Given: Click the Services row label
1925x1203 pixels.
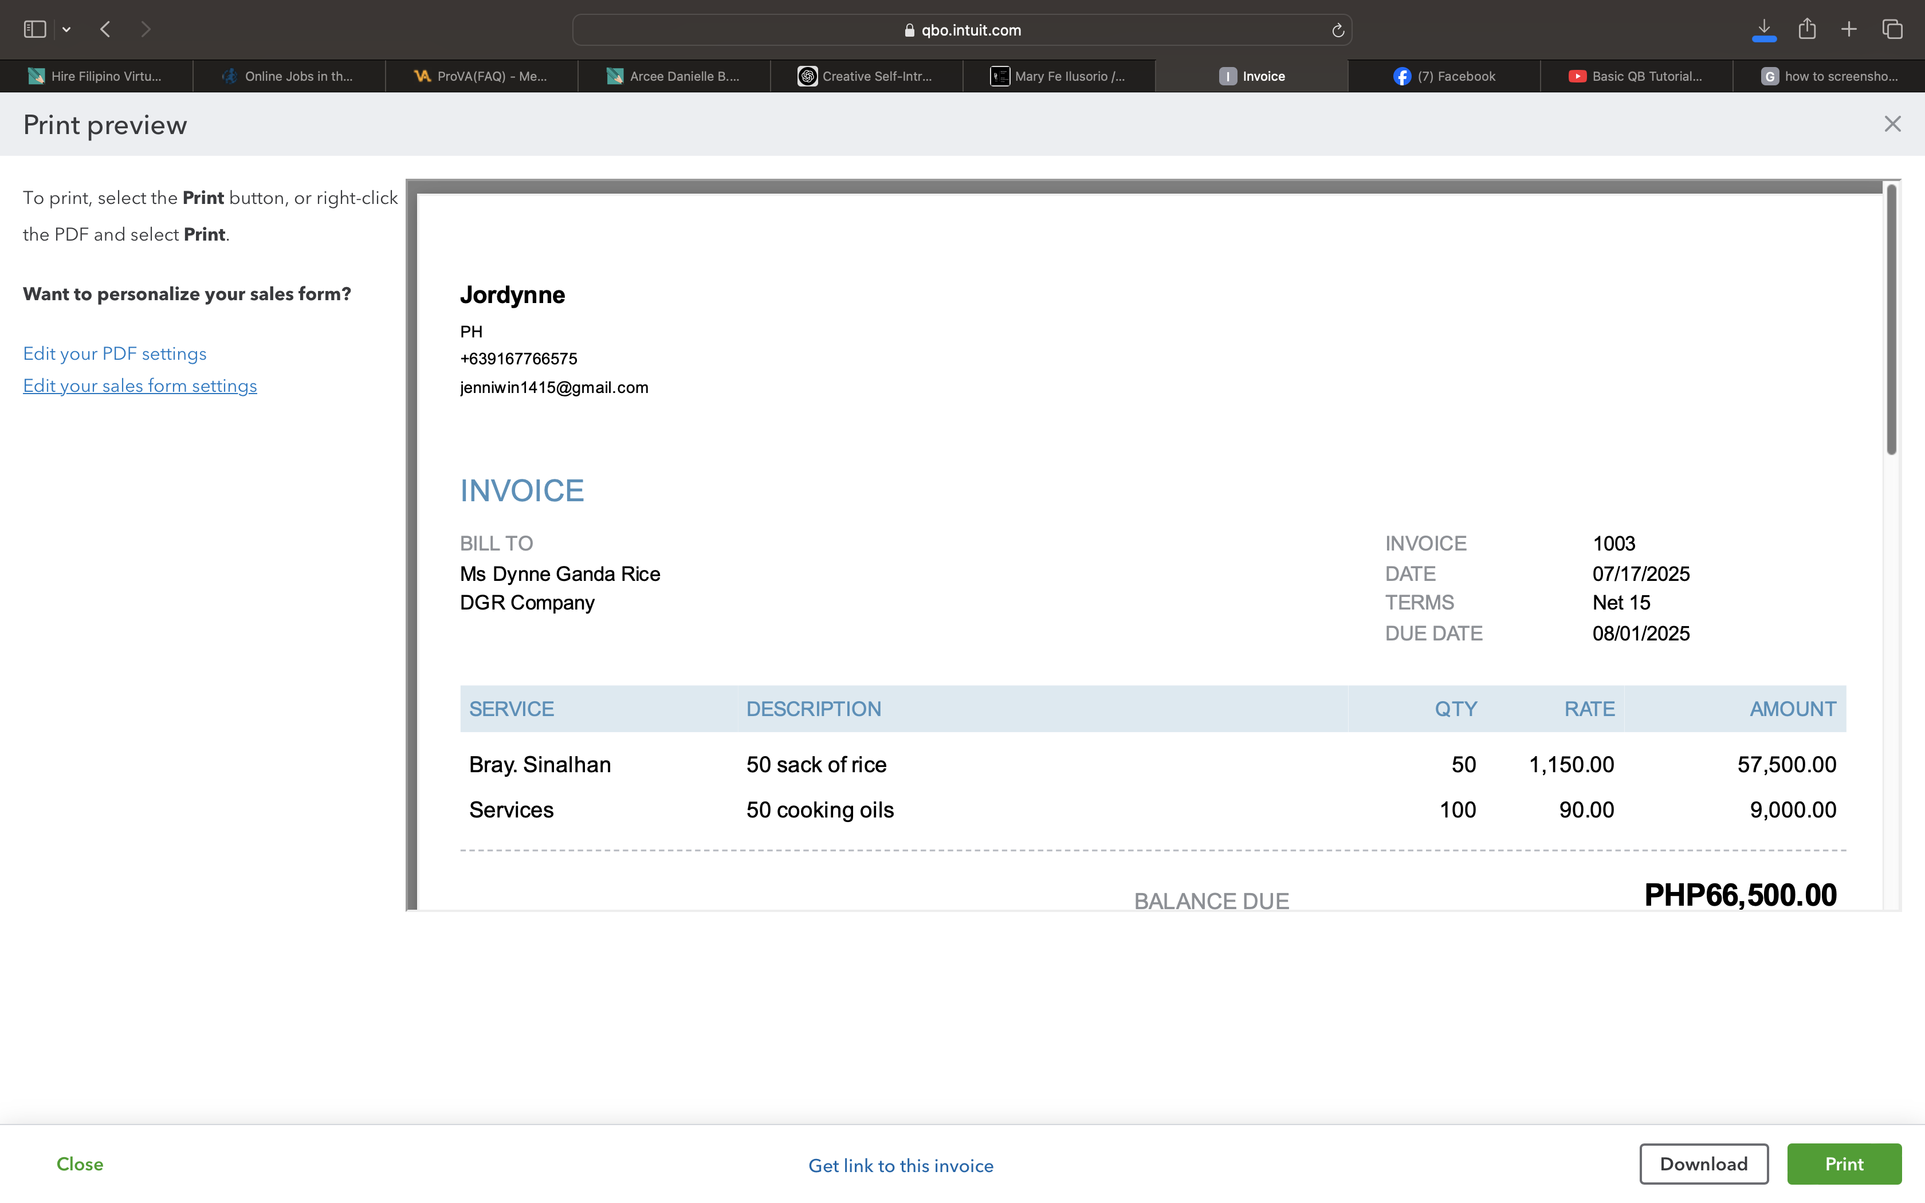Looking at the screenshot, I should coord(512,810).
